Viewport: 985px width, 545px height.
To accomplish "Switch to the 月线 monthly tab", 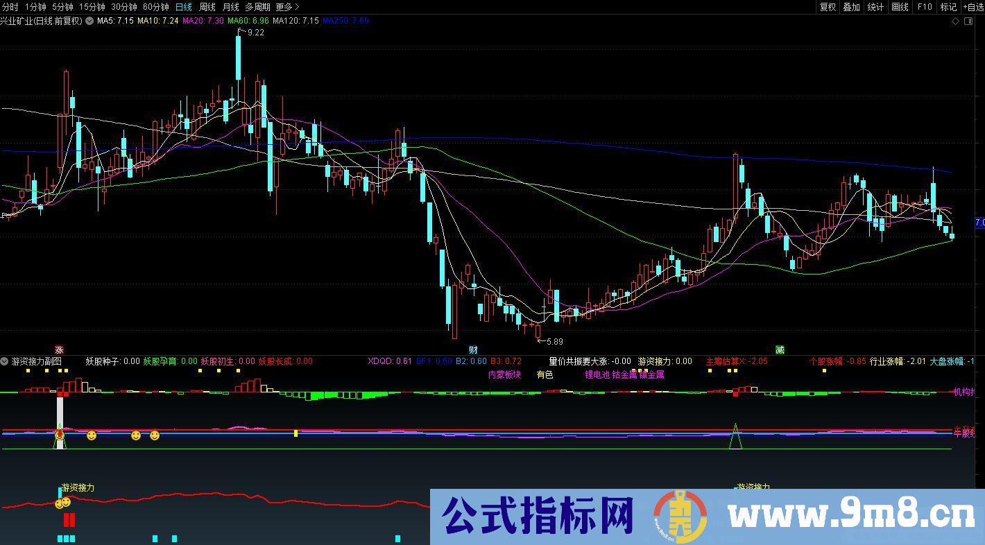I will point(231,7).
